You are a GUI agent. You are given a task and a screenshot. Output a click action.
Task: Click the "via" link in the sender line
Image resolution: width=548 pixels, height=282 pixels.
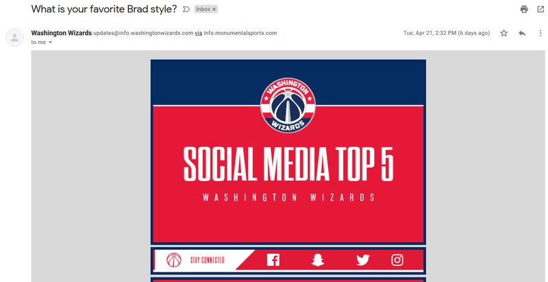tap(199, 33)
